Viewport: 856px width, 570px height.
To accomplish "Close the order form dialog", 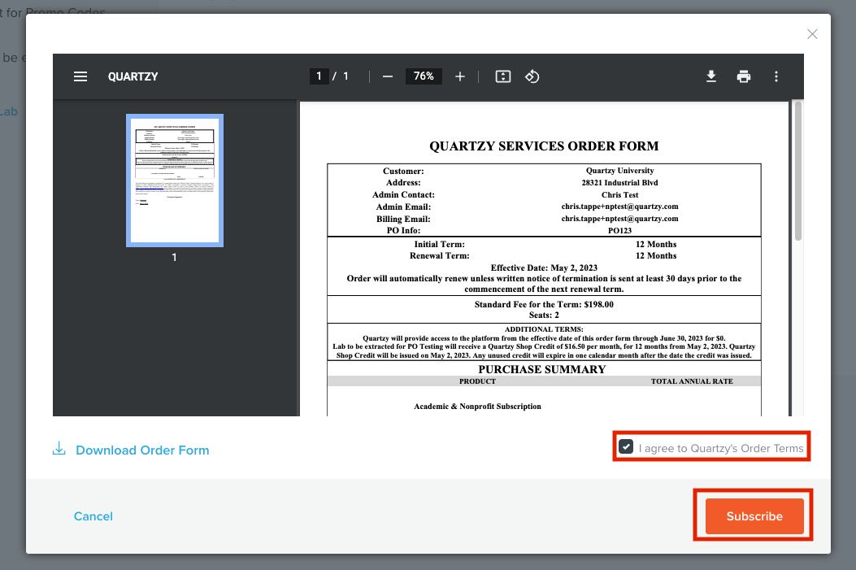I will [812, 34].
